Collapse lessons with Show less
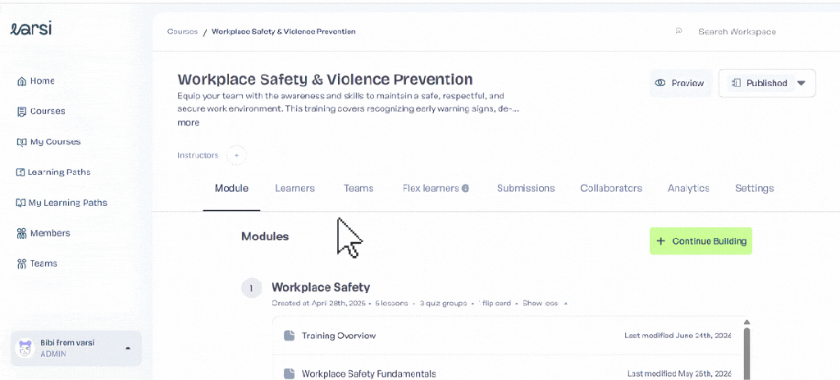The width and height of the screenshot is (840, 380). tap(545, 304)
